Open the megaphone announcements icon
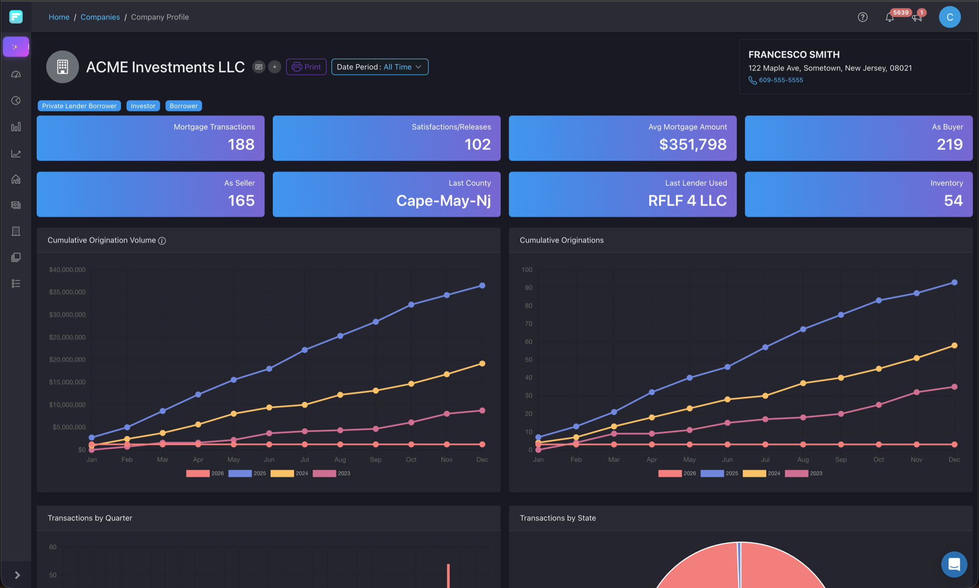Image resolution: width=979 pixels, height=588 pixels. click(916, 18)
